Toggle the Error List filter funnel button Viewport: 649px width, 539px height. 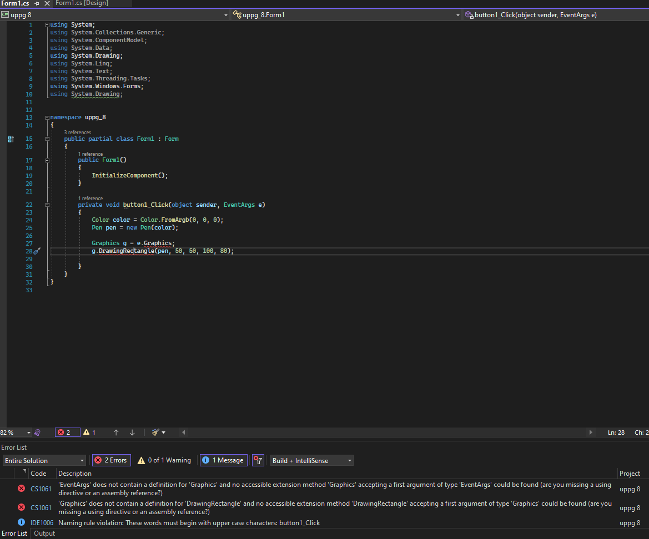pos(258,460)
